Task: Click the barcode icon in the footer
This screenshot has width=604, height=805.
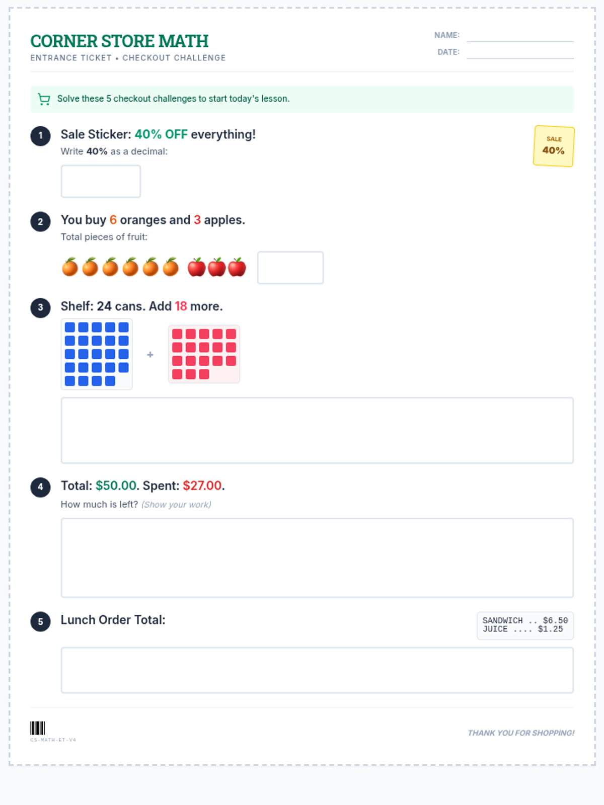Action: tap(38, 728)
